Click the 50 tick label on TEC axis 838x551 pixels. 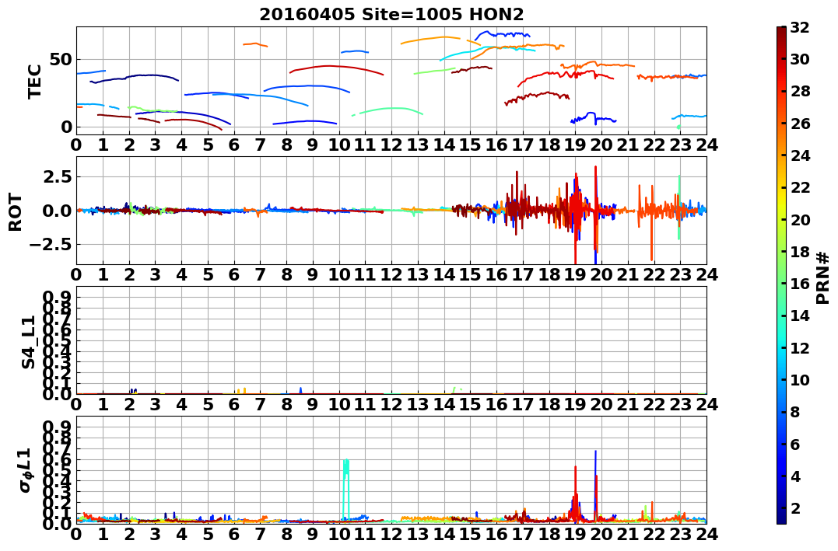[x=61, y=59]
